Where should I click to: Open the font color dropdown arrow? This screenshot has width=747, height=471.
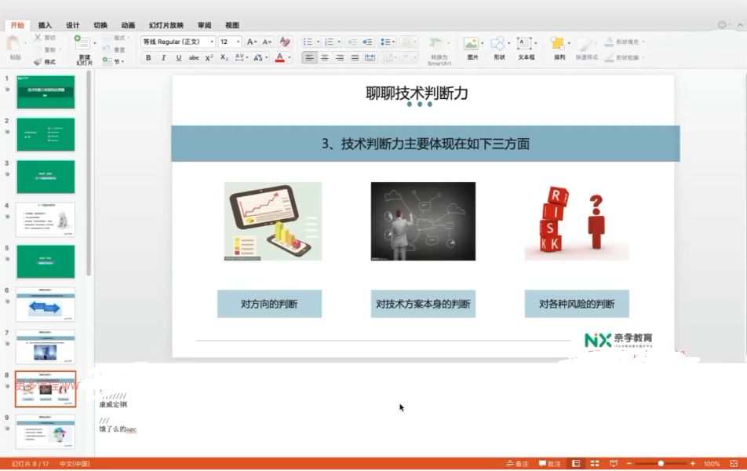tap(288, 57)
